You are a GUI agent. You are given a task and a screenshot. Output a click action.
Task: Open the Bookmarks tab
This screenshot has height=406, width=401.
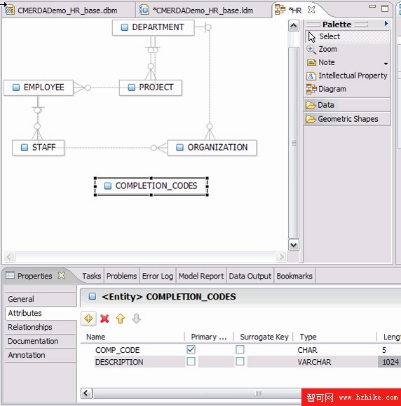click(x=294, y=276)
